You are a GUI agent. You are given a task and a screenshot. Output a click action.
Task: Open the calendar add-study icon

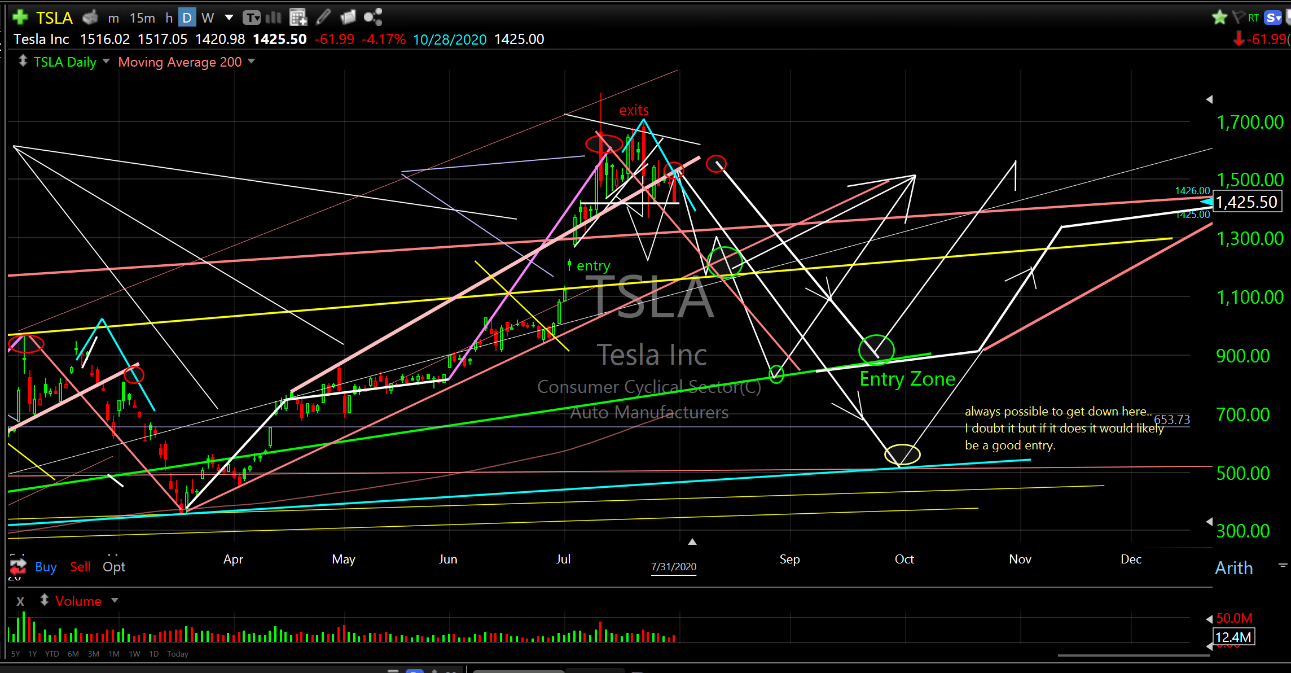click(x=298, y=18)
